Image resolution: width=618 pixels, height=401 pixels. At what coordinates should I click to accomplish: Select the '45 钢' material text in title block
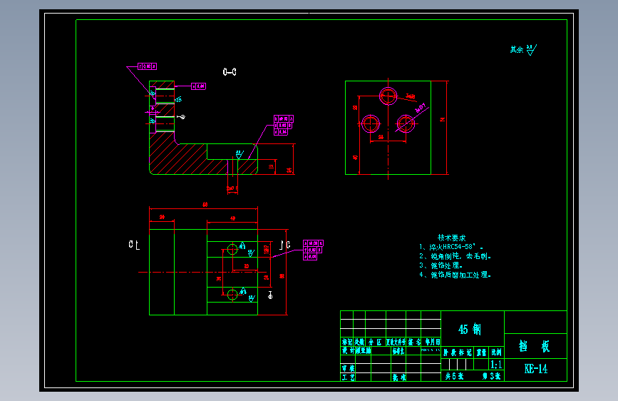[x=470, y=329]
